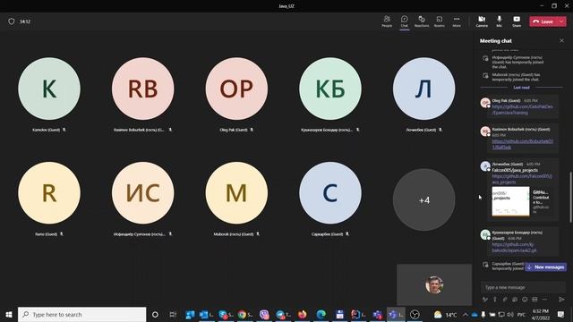Send the chat message
Screen dimensions: 573x322
[x=561, y=300]
